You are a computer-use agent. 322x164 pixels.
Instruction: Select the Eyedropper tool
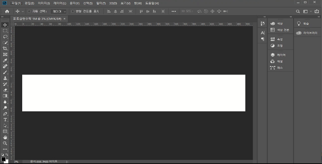(x=5, y=61)
